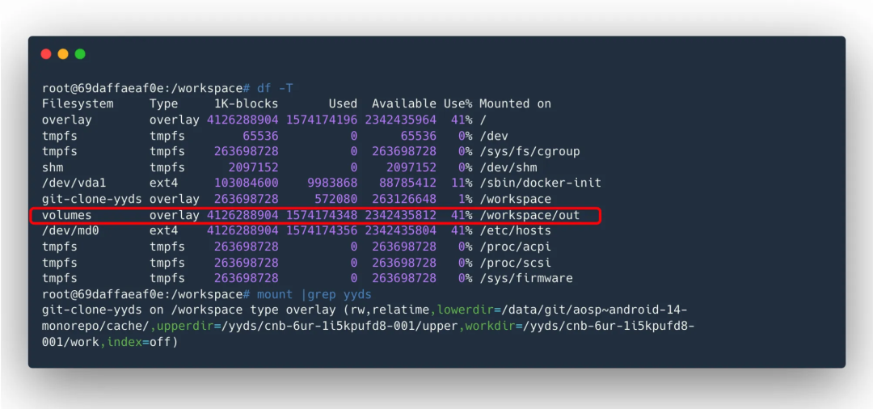Image resolution: width=873 pixels, height=409 pixels.
Task: Click the '/proc/scsi' mount point
Action: (x=515, y=262)
